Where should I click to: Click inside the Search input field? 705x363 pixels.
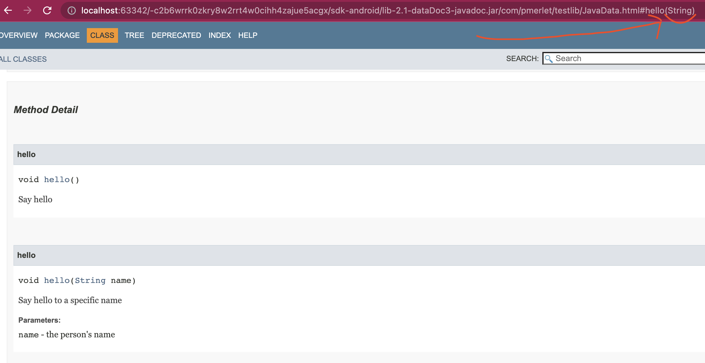coord(611,58)
